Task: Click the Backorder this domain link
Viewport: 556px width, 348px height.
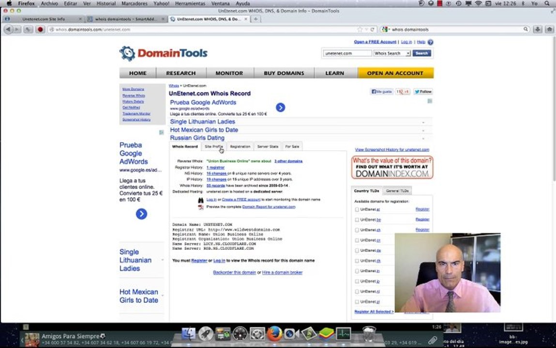Action: click(234, 272)
